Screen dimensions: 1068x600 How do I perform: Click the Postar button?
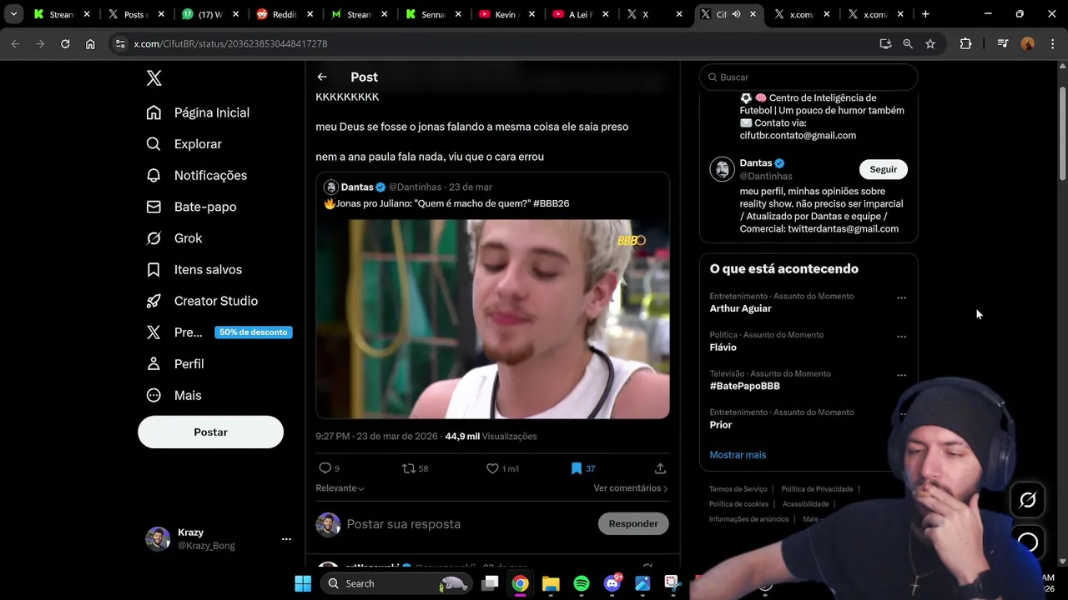(210, 432)
